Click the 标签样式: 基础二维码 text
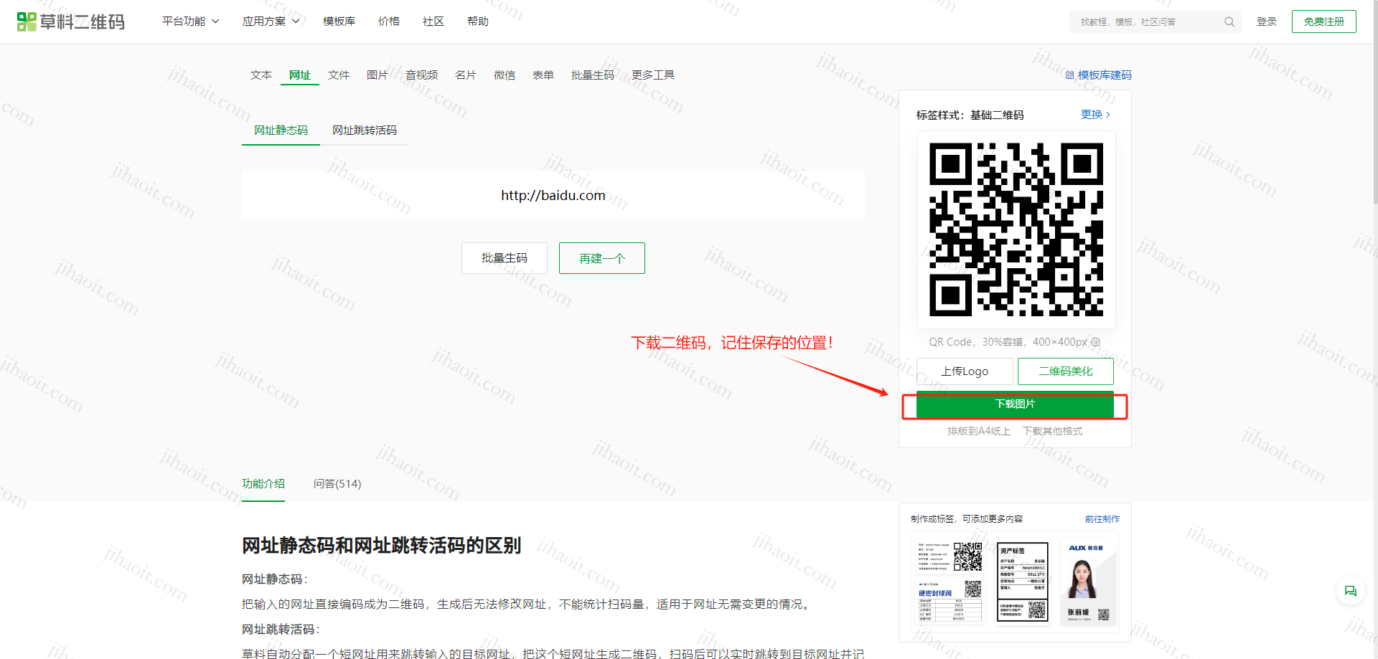This screenshot has width=1378, height=659. pyautogui.click(x=970, y=115)
